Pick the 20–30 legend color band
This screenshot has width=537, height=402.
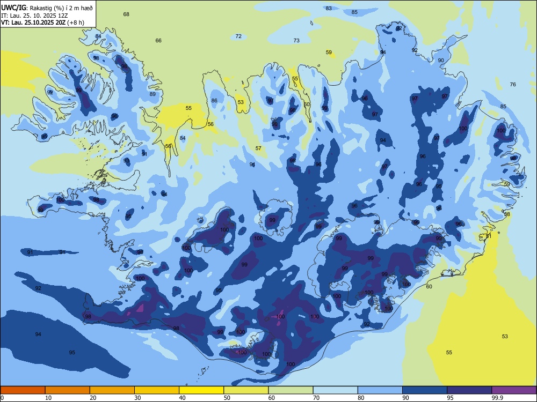click(112, 390)
